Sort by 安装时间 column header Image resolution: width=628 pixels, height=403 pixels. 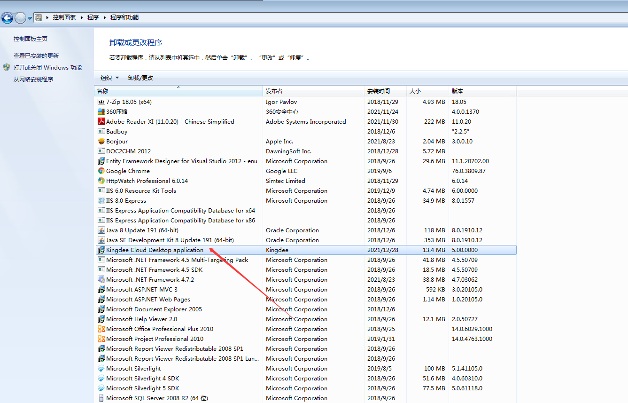pos(379,91)
